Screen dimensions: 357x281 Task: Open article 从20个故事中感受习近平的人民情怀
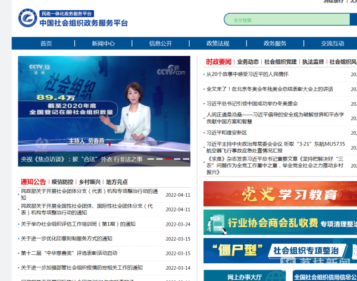248,74
